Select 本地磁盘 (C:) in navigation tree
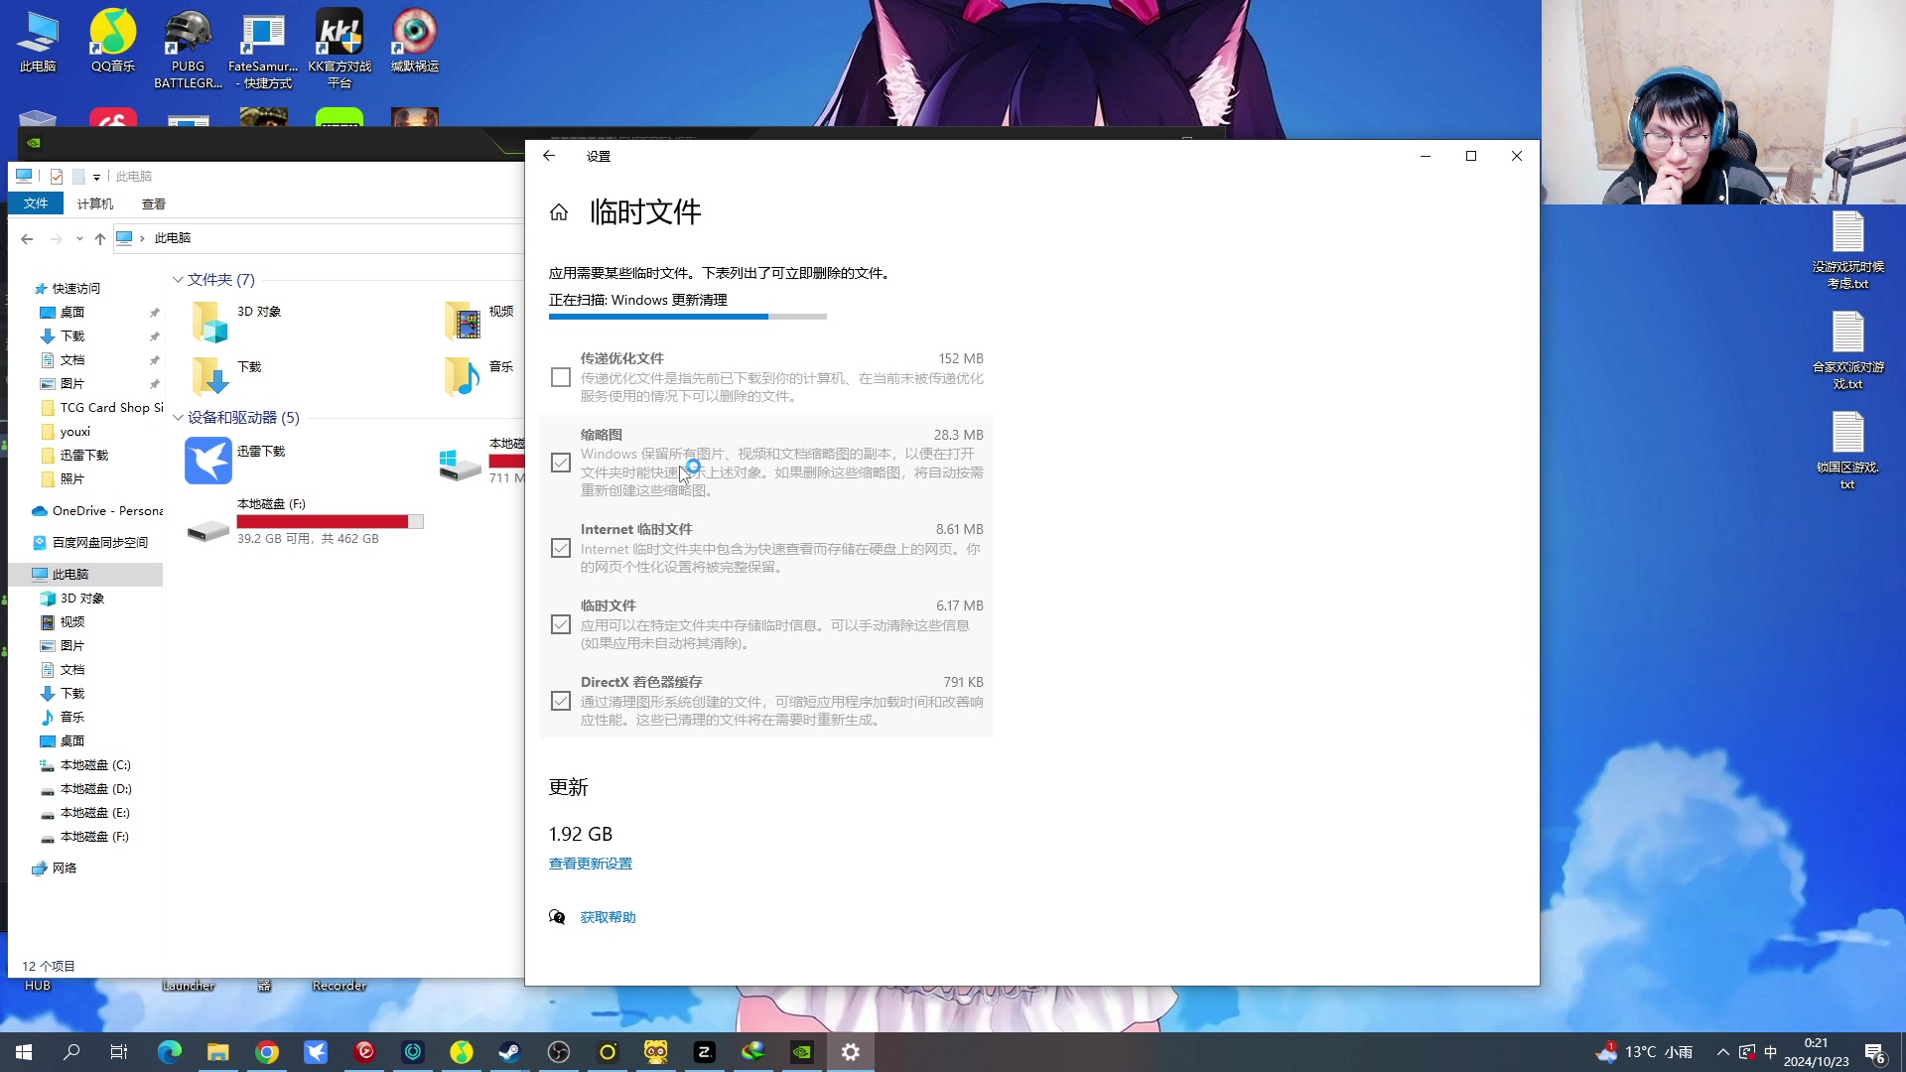This screenshot has width=1906, height=1072. [x=85, y=765]
